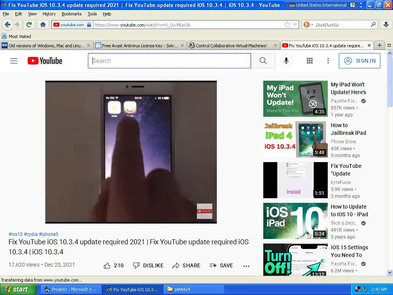Show the list all tabs grid icon

pyautogui.click(x=389, y=45)
